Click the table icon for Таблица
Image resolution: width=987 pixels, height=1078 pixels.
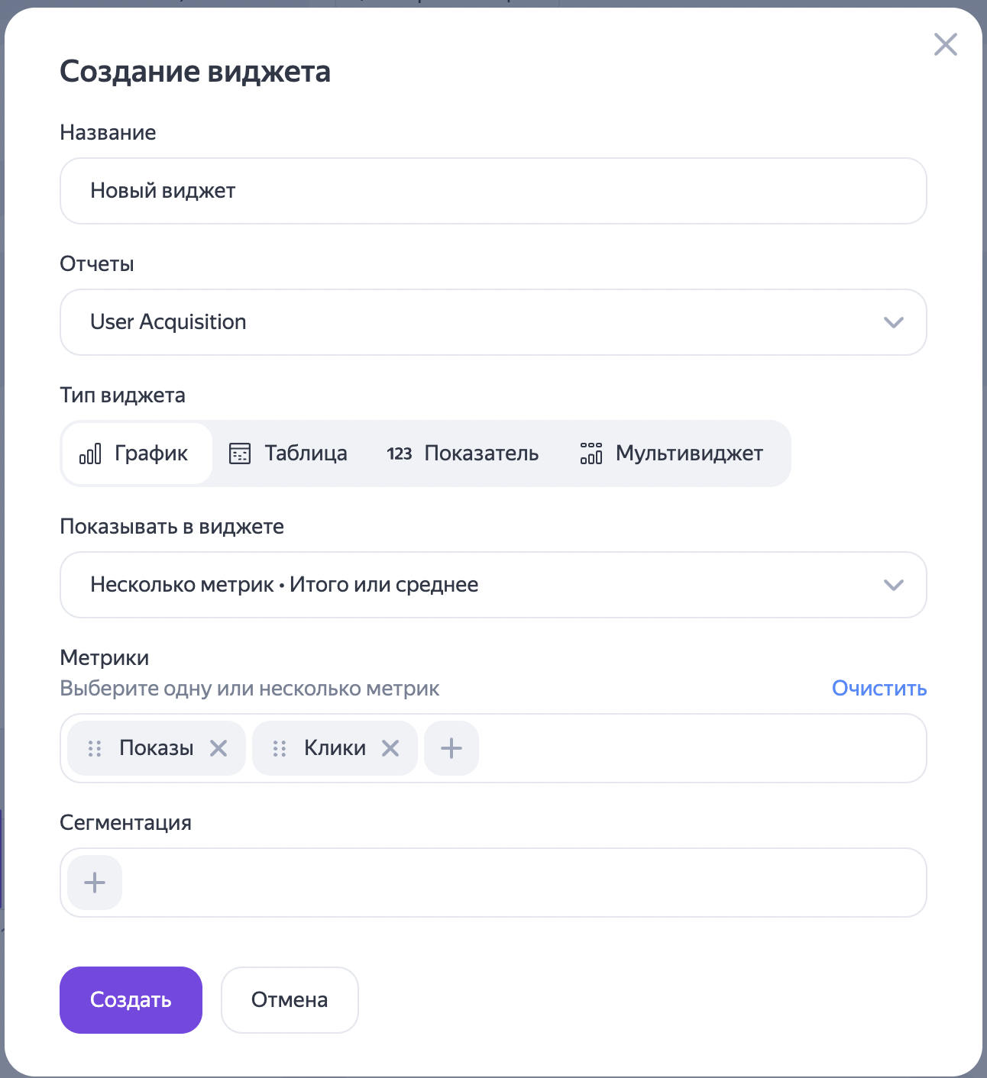(240, 453)
